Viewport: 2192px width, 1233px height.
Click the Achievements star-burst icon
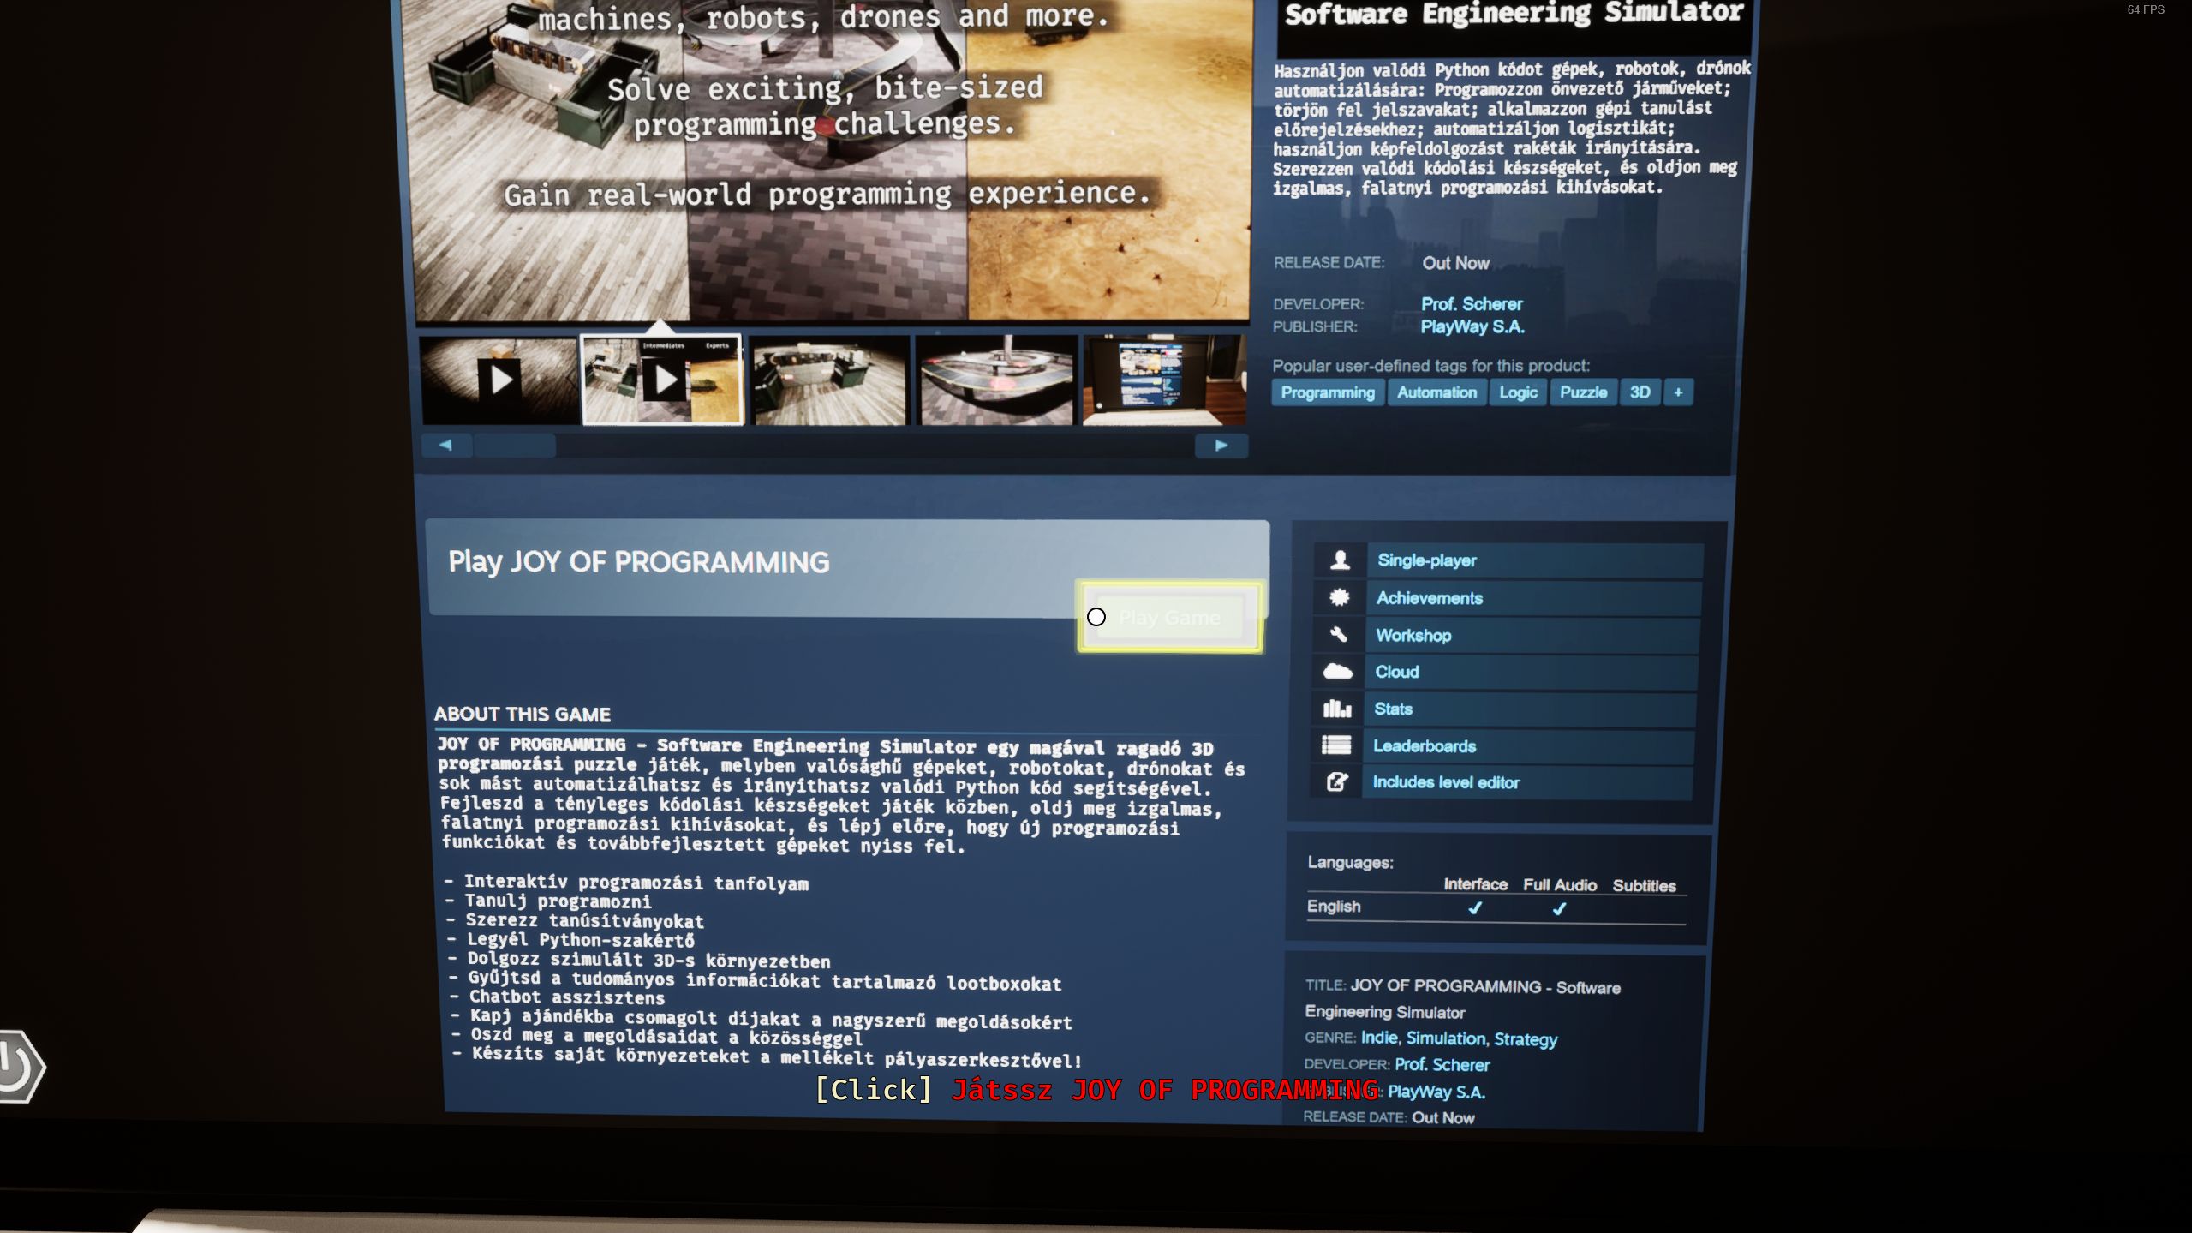(x=1340, y=597)
